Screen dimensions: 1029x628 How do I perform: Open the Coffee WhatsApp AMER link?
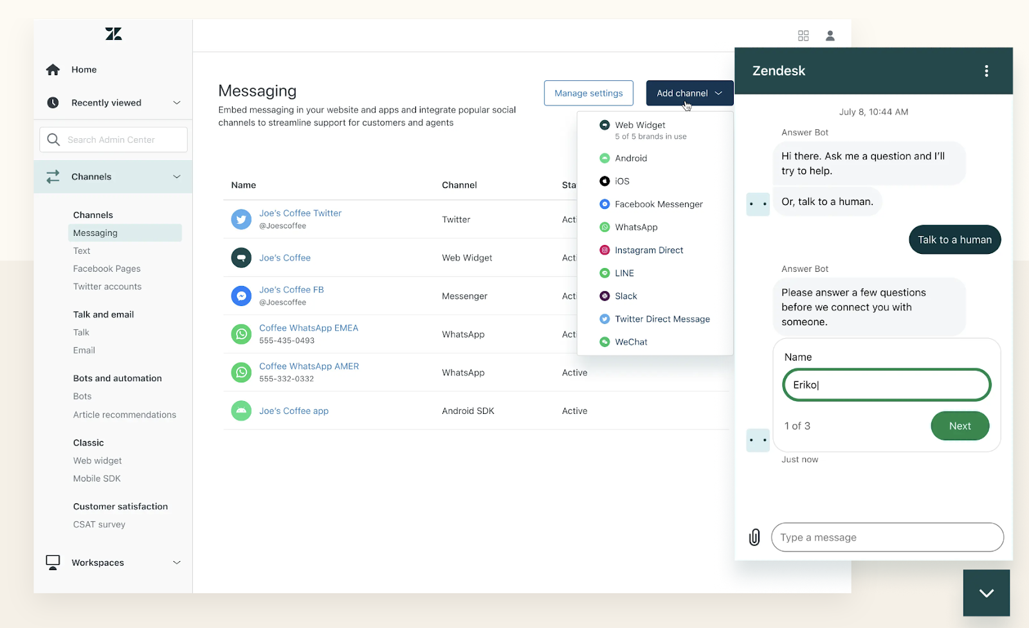click(x=309, y=366)
